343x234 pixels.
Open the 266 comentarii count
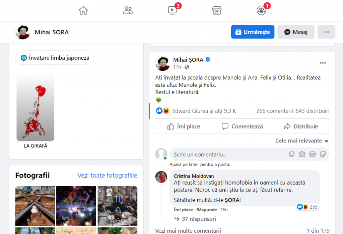(x=275, y=111)
